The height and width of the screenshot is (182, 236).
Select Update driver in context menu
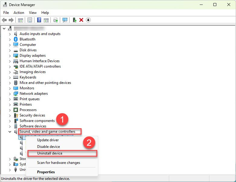click(48, 140)
